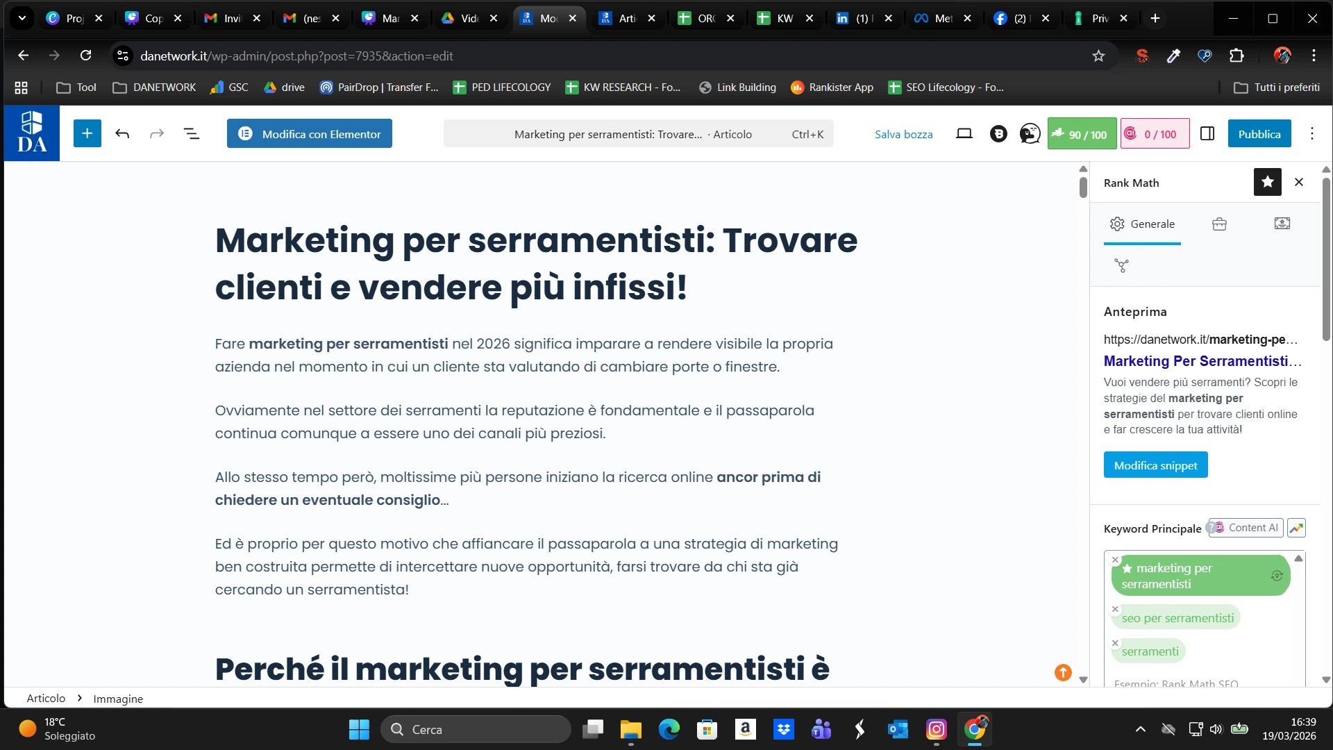Open Rank Math advanced briefcase tab
The height and width of the screenshot is (750, 1333).
point(1219,224)
